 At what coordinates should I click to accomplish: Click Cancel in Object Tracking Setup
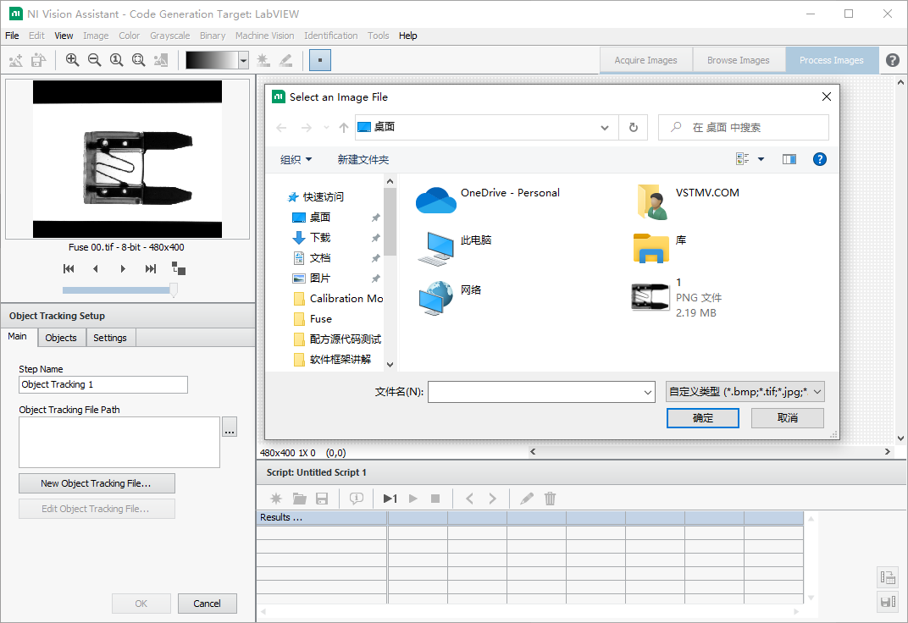207,604
